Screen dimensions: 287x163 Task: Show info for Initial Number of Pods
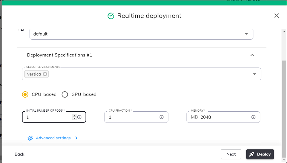pyautogui.click(x=79, y=117)
